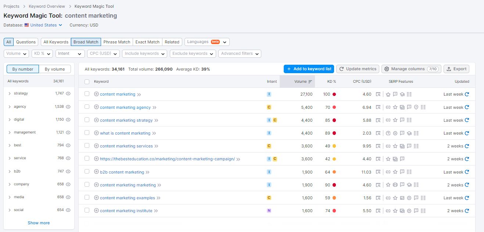Click yellow KD dot for content marketing services
Image resolution: width=484 pixels, height=232 pixels.
[334, 146]
